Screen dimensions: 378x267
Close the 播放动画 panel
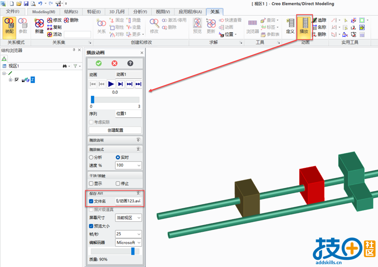click(x=142, y=53)
